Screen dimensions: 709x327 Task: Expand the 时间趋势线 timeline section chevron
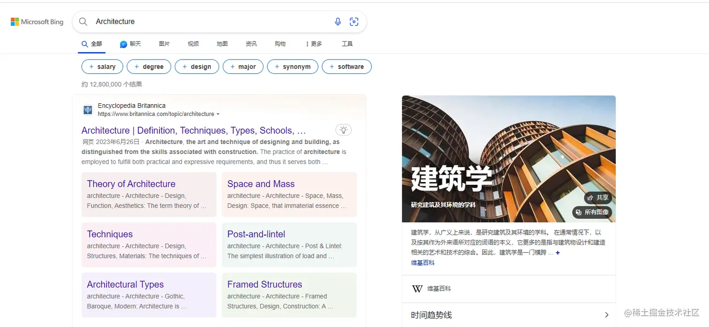(606, 315)
